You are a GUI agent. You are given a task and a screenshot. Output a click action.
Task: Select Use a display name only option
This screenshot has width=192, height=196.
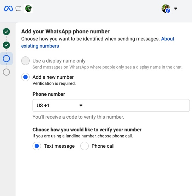pos(25,61)
